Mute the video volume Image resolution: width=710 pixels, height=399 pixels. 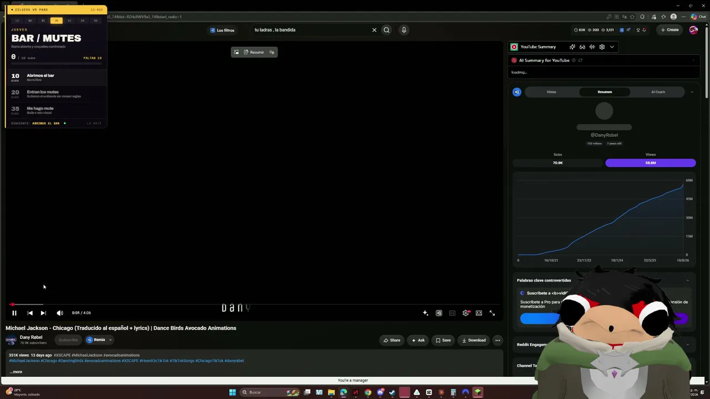point(60,313)
